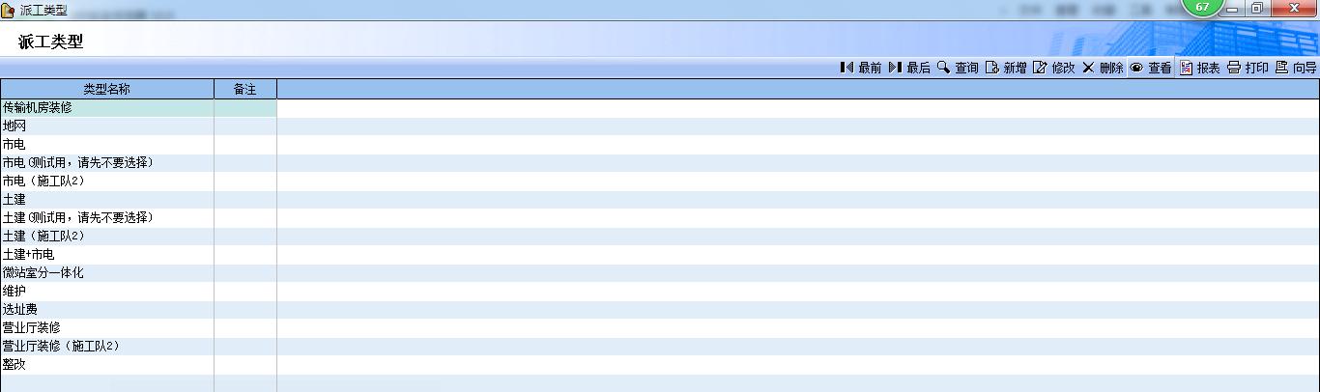Add a new record with 新增
This screenshot has height=392, width=1320.
tap(1006, 68)
